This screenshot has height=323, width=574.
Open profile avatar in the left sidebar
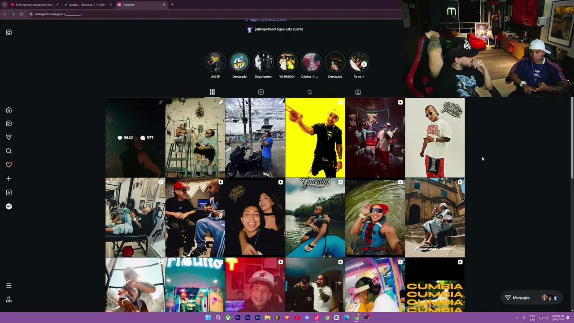point(9,206)
